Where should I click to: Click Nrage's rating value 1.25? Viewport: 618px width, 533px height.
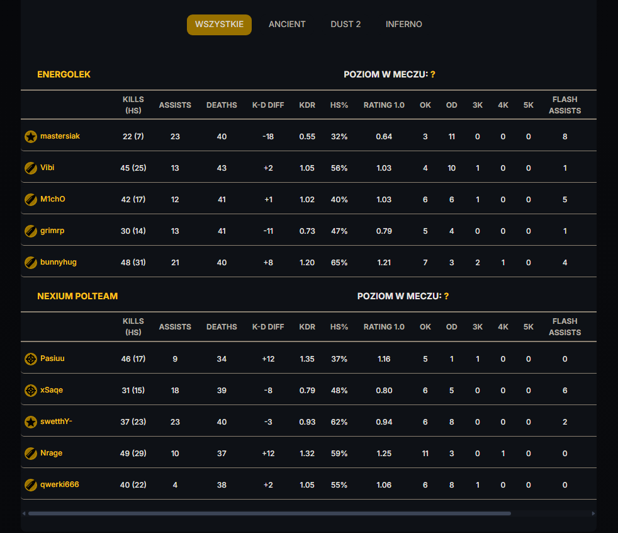(x=384, y=454)
